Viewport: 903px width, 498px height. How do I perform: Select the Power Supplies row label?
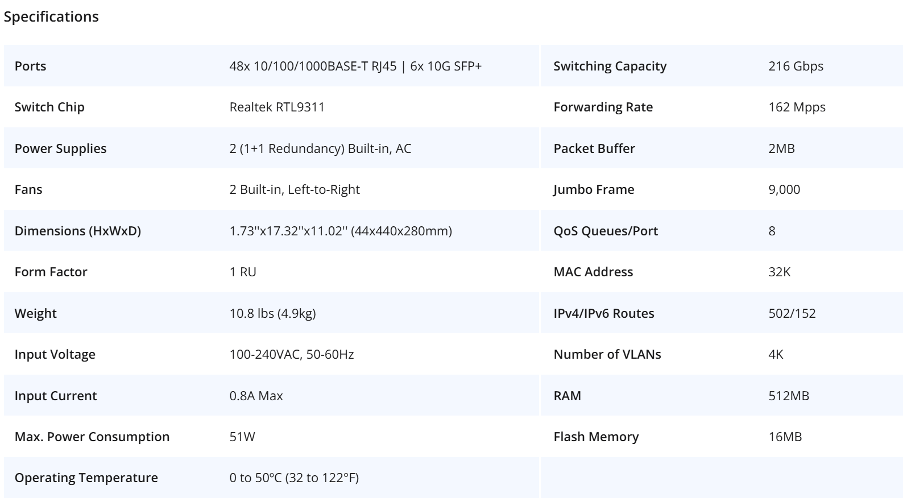point(61,148)
